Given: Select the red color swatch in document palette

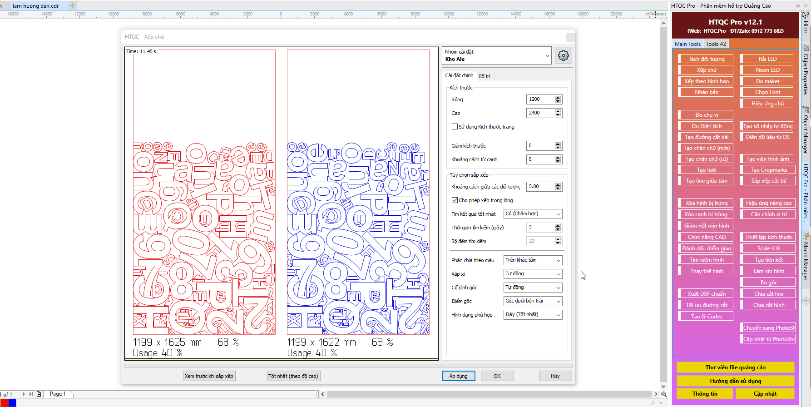Looking at the screenshot, I should tap(4, 403).
